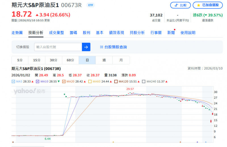Click the list icon beside 台股類股查詢

point(102,47)
